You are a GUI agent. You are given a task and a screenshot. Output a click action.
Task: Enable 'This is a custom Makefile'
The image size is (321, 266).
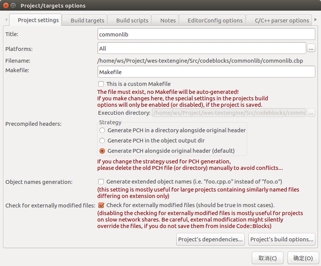101,84
